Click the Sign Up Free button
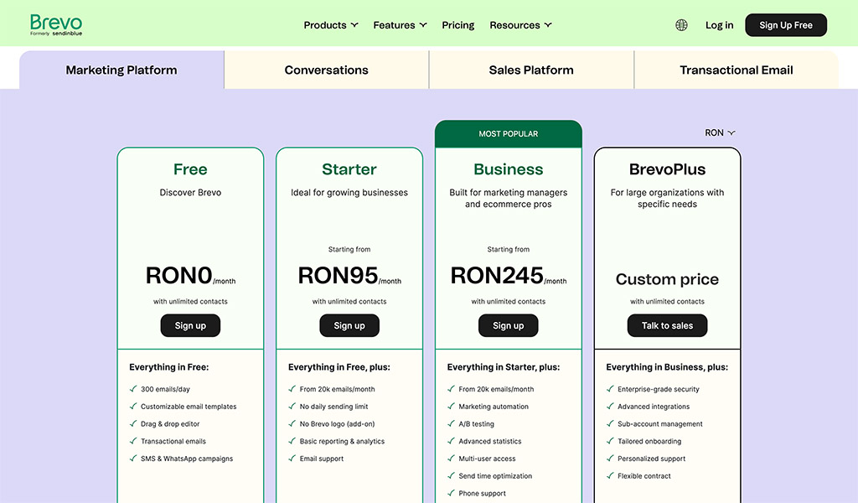This screenshot has height=503, width=858. pyautogui.click(x=786, y=25)
